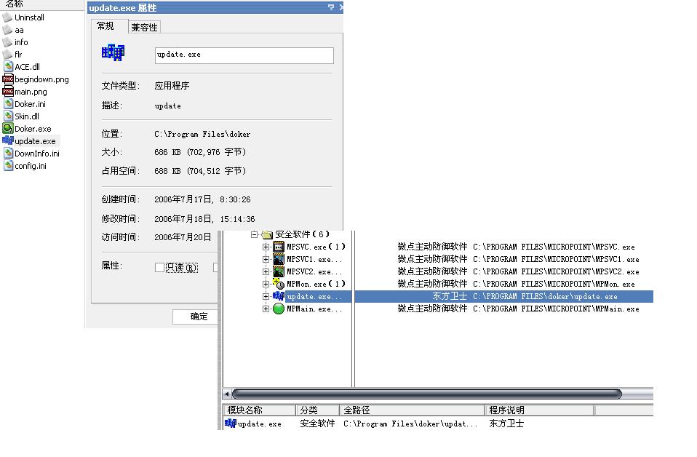This screenshot has height=457, width=697.
Task: Click the 名称 column header in file list
Action: (42, 4)
